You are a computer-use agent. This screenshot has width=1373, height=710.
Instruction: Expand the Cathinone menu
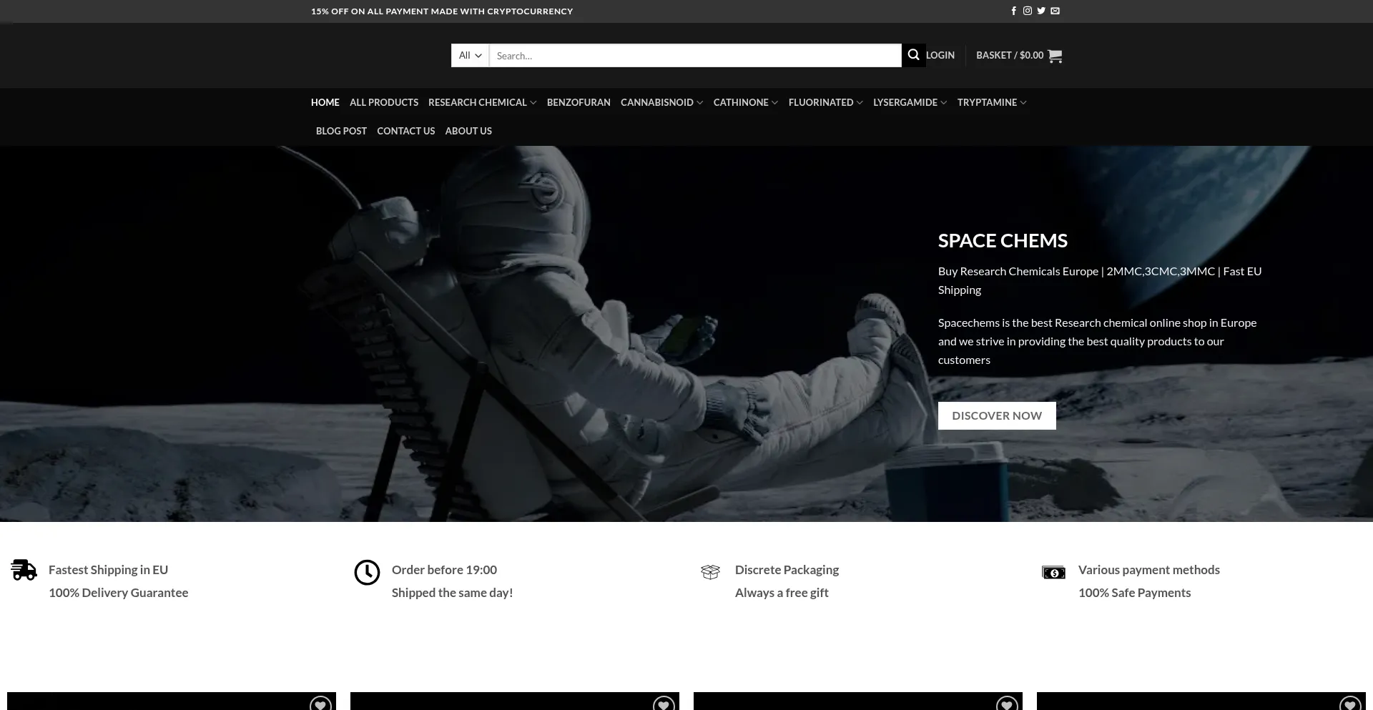pos(745,102)
